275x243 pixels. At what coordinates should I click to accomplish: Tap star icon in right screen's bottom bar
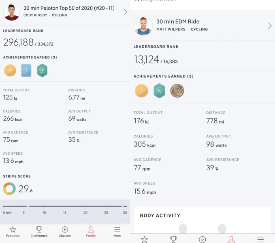click(x=144, y=239)
